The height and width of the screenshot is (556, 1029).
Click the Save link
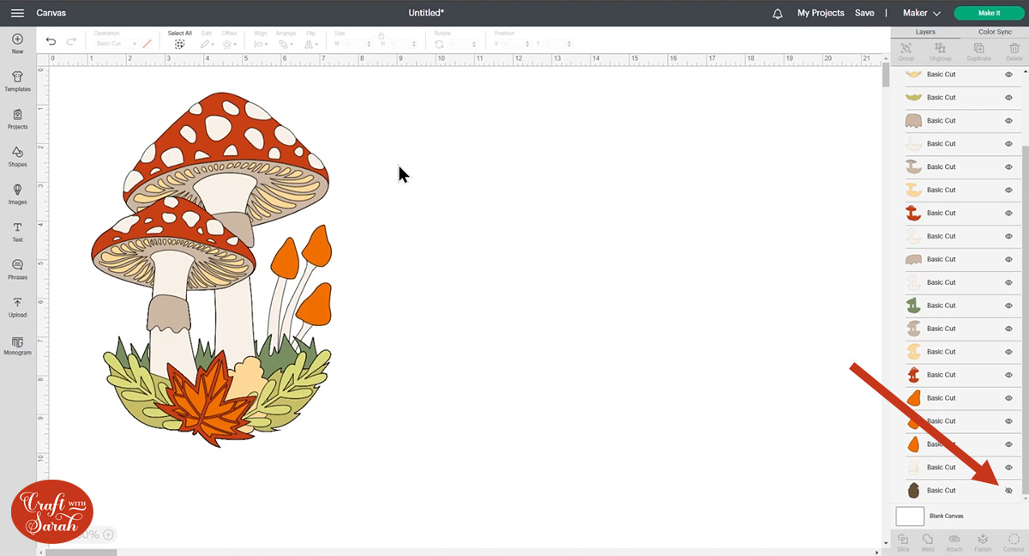pyautogui.click(x=864, y=13)
